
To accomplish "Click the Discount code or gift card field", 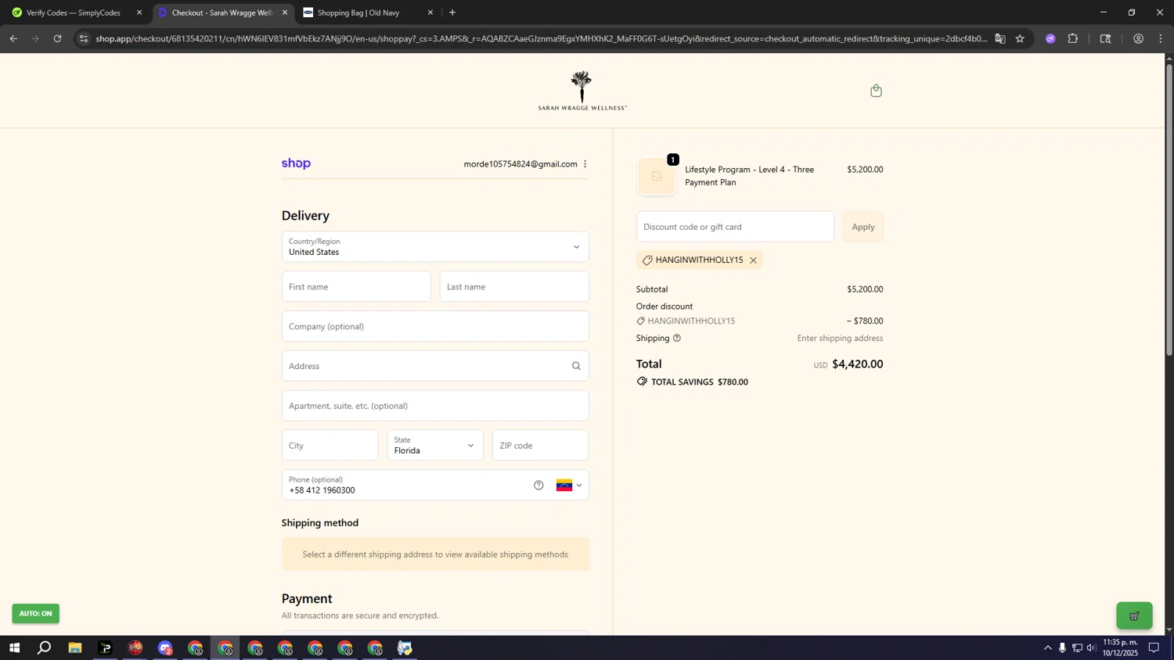I will pos(735,227).
